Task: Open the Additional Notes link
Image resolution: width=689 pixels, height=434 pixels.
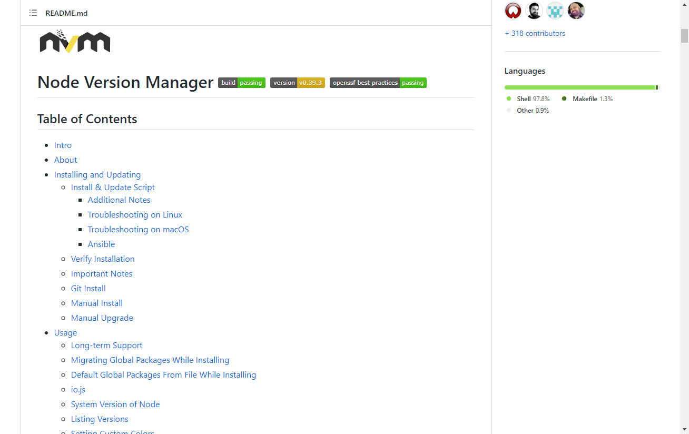Action: coord(119,200)
